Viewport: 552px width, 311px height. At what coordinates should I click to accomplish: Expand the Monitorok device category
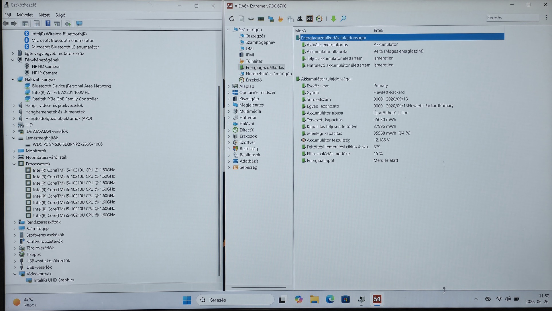(14, 151)
